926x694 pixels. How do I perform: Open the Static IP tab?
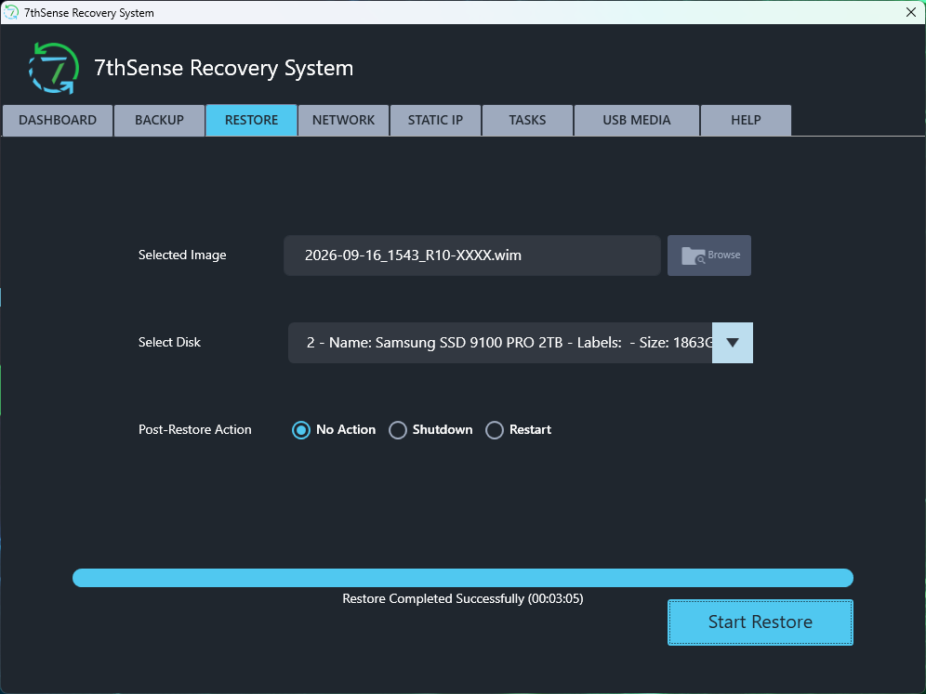[x=435, y=121]
